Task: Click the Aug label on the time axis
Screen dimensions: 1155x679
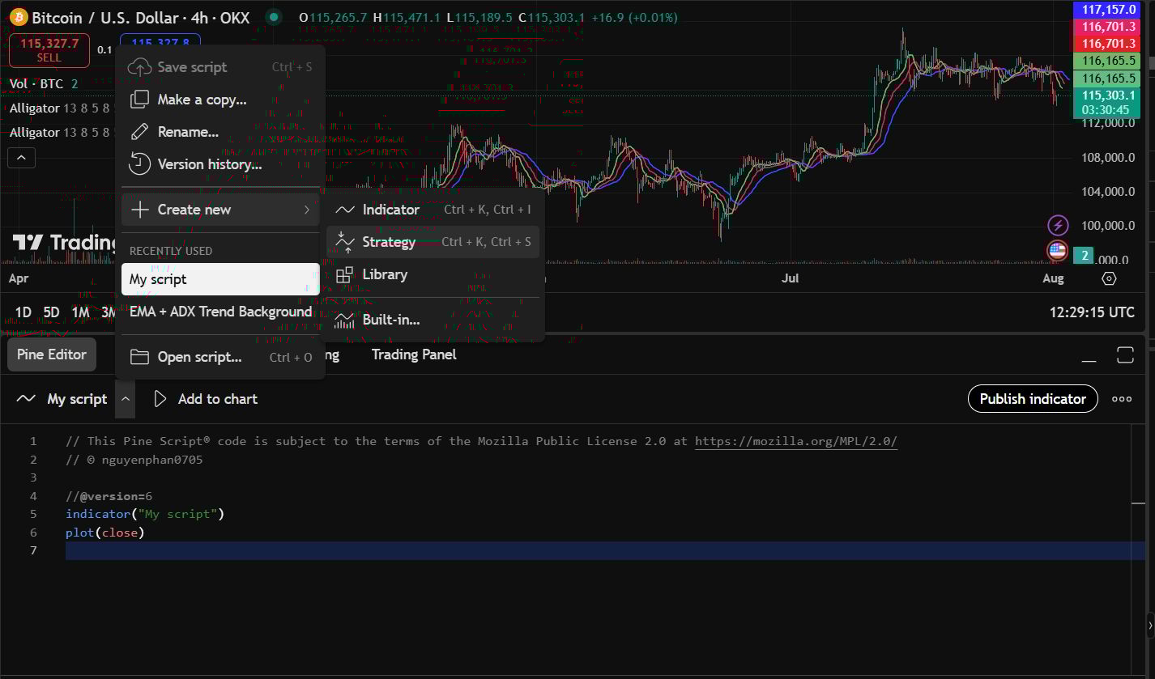Action: pyautogui.click(x=1053, y=278)
